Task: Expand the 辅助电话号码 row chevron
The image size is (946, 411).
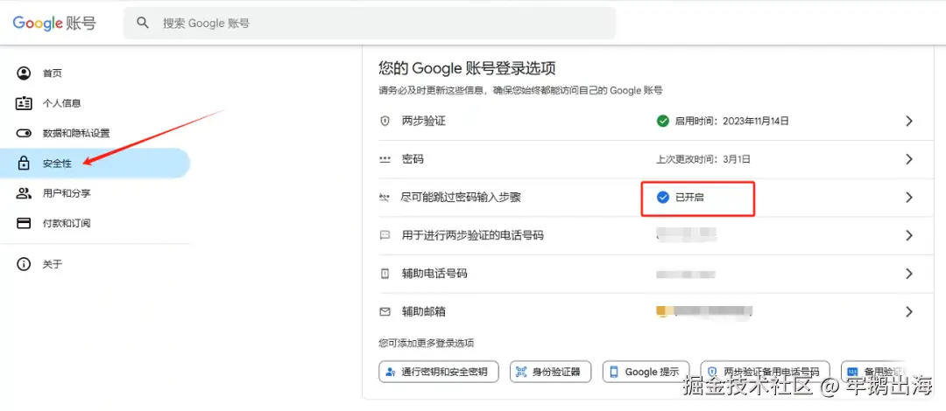Action: 909,274
